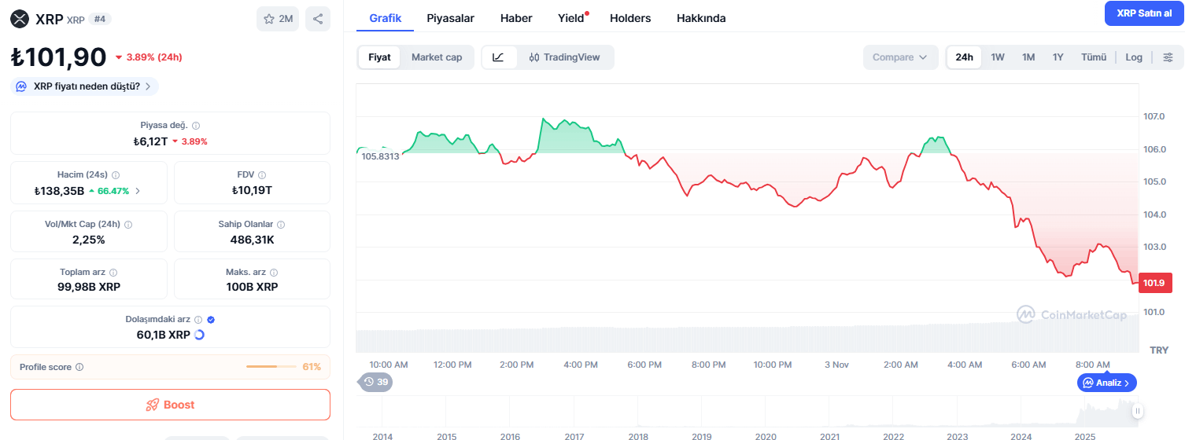
Task: Click the 105.8313 opening price label
Action: (x=380, y=156)
